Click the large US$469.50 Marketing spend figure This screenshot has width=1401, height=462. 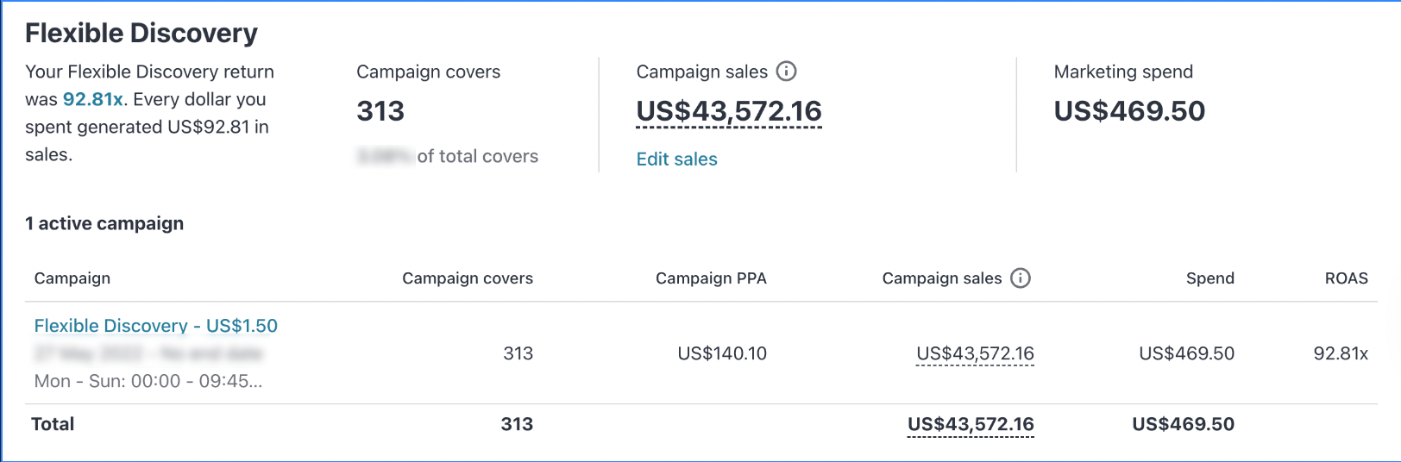(1129, 111)
